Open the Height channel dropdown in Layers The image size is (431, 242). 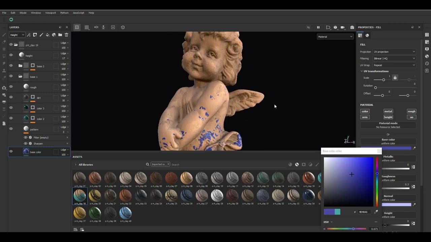coord(17,35)
